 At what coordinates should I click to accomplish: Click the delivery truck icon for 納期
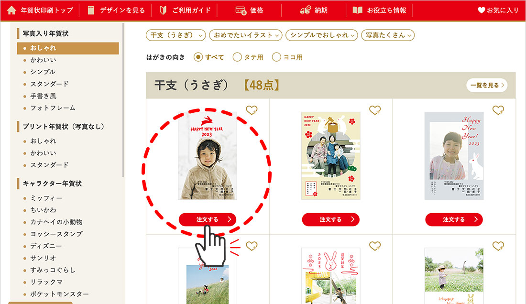[x=305, y=10]
